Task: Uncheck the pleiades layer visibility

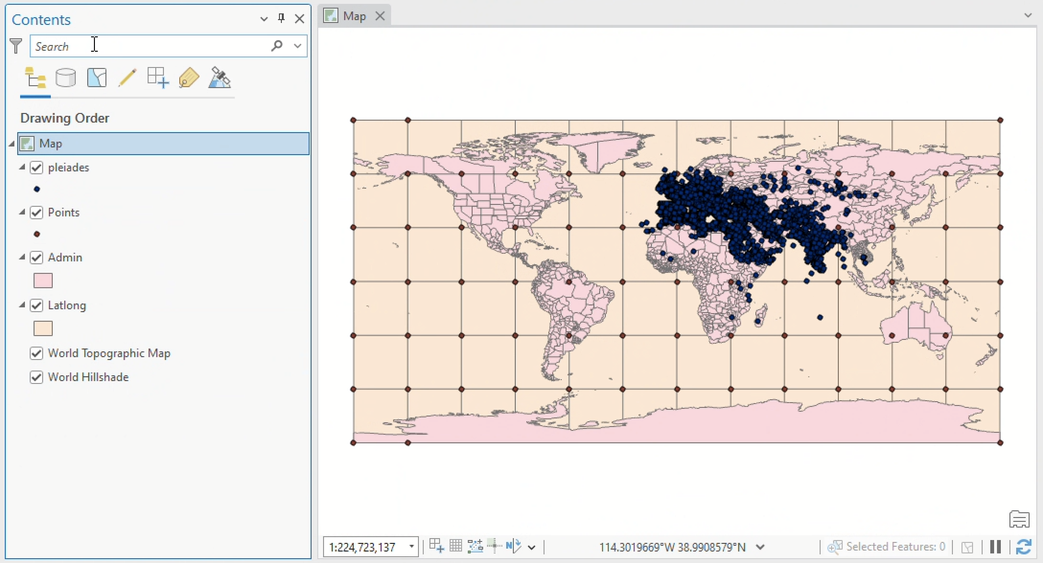Action: click(x=36, y=168)
